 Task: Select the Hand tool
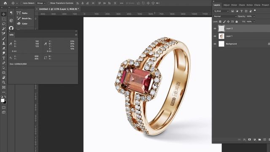(x=4, y=78)
